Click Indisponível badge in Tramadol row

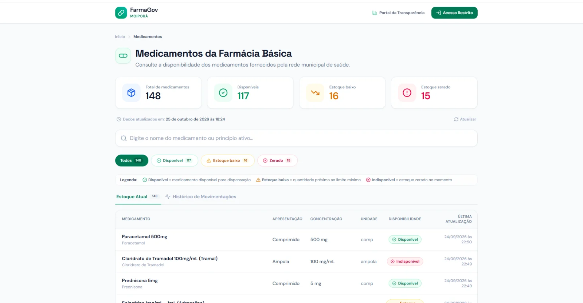point(405,262)
